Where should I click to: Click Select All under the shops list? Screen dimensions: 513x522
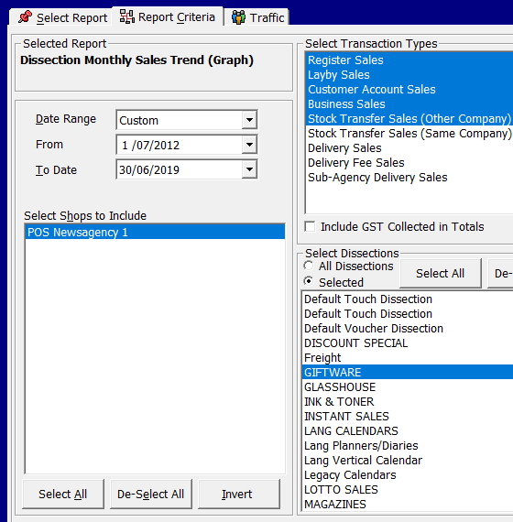click(63, 494)
